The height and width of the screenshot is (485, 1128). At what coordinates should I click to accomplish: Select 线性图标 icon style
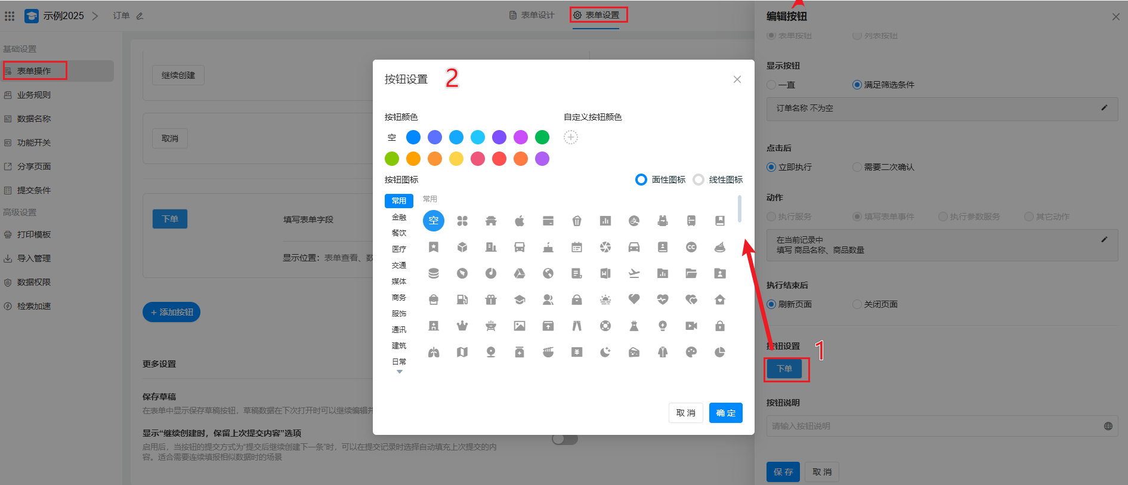[699, 180]
